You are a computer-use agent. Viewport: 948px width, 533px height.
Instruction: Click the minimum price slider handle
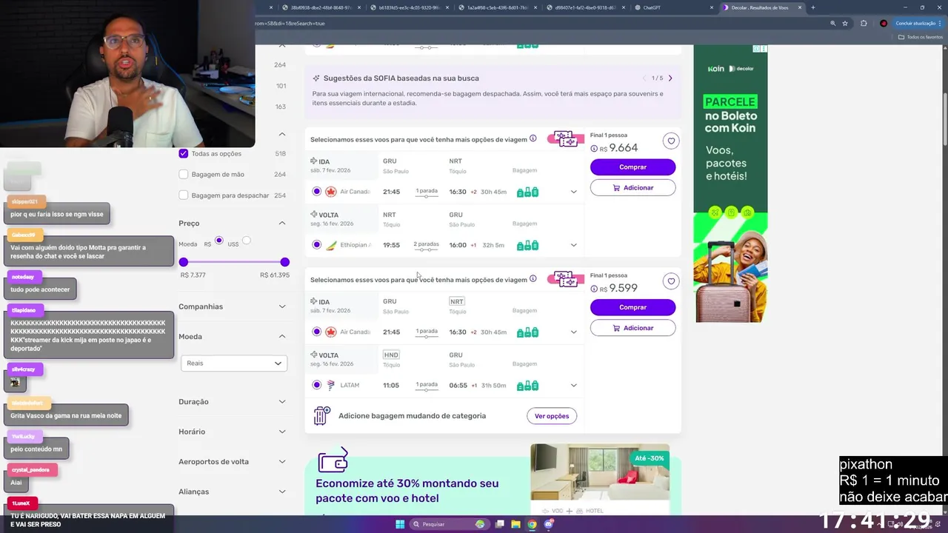tap(184, 262)
